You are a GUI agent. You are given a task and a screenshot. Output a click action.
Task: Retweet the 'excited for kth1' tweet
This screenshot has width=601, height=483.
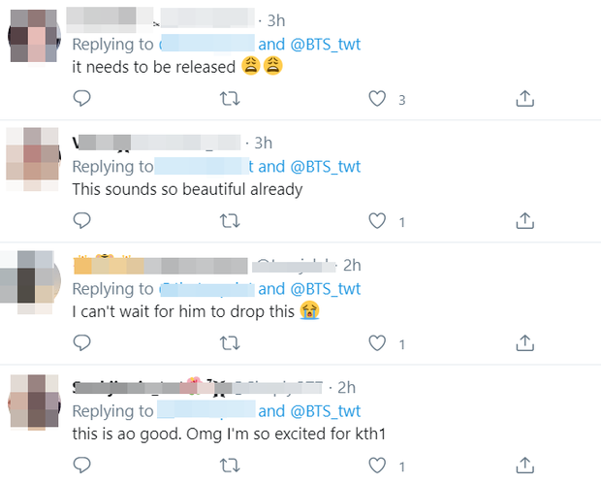tap(230, 466)
